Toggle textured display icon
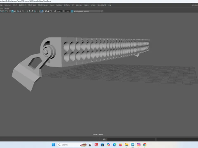Viewport: 198px width, 148px height. click(20, 11)
